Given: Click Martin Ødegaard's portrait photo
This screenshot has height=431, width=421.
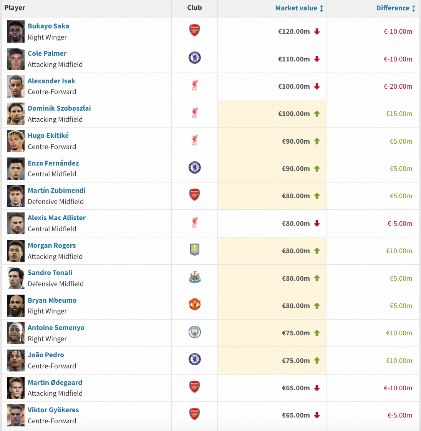Looking at the screenshot, I should (16, 388).
